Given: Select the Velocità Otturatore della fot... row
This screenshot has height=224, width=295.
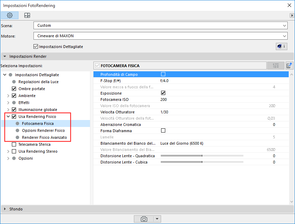Looking at the screenshot, I should point(191,118).
